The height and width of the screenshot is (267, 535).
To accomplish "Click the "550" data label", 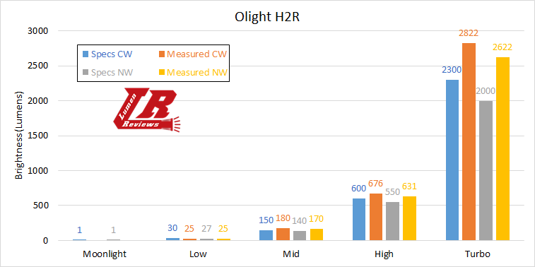I will click(392, 192).
